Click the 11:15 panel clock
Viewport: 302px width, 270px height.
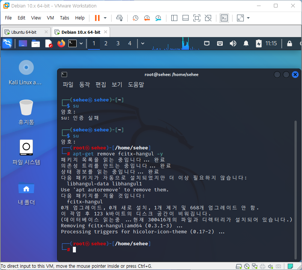tap(271, 43)
